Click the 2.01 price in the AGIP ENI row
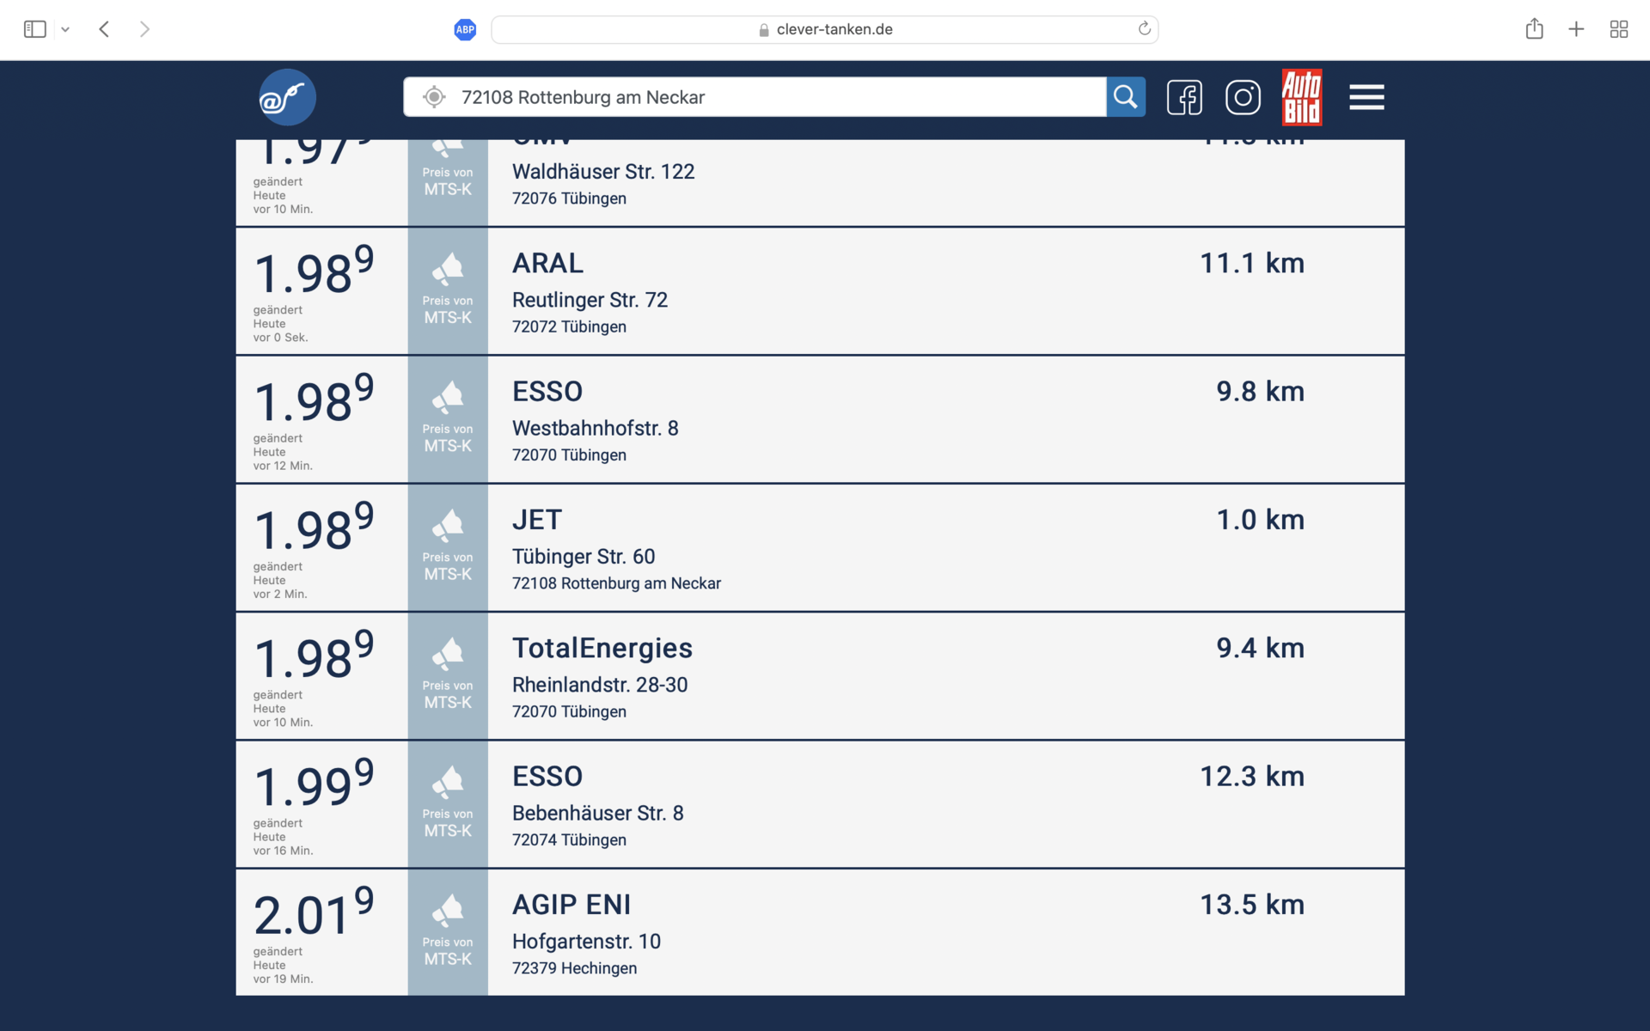This screenshot has width=1650, height=1031. tap(314, 912)
